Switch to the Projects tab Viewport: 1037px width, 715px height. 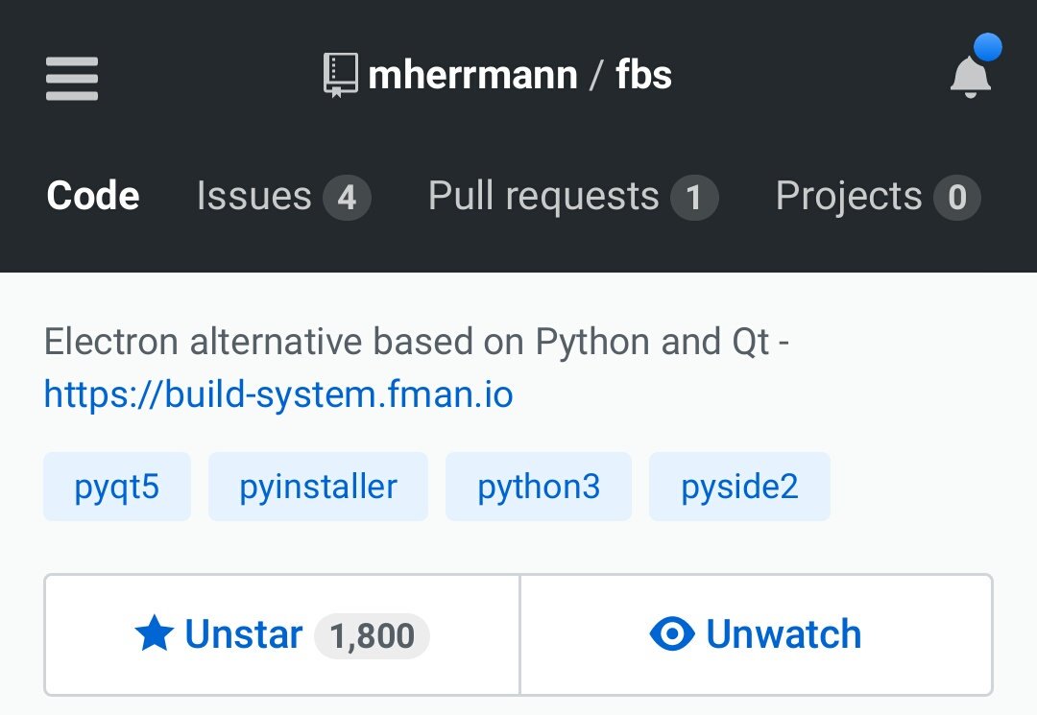879,196
